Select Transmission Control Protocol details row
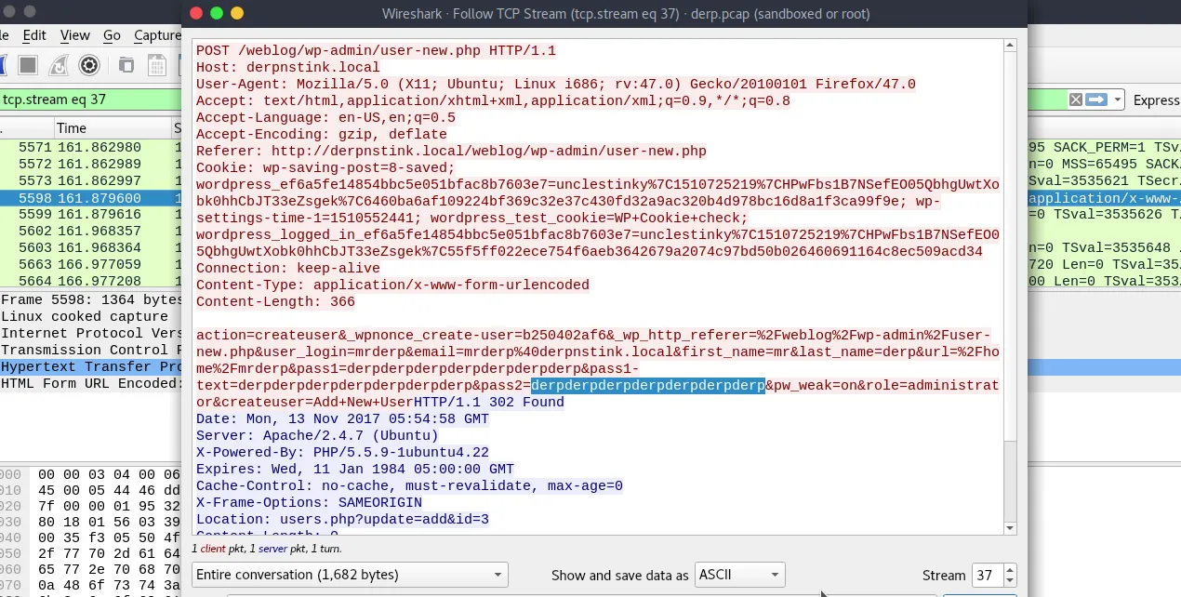This screenshot has height=597, width=1181. tap(91, 351)
